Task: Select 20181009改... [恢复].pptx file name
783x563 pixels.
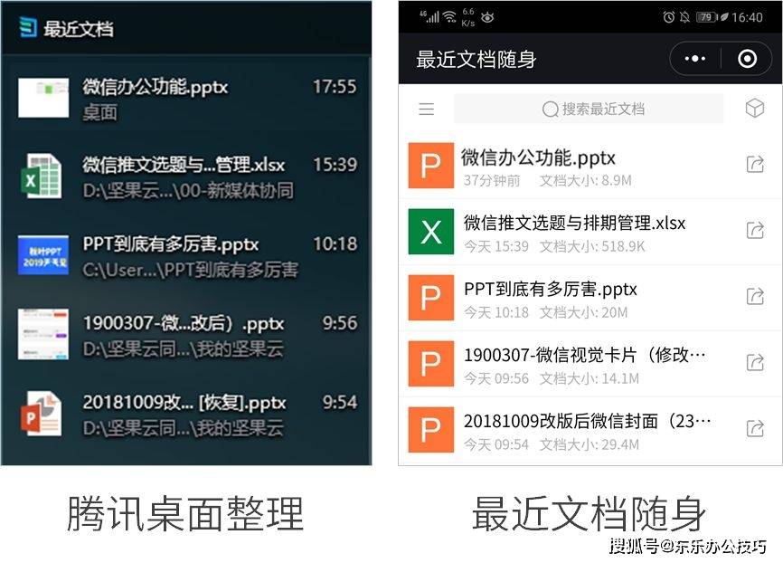Action: tap(184, 403)
